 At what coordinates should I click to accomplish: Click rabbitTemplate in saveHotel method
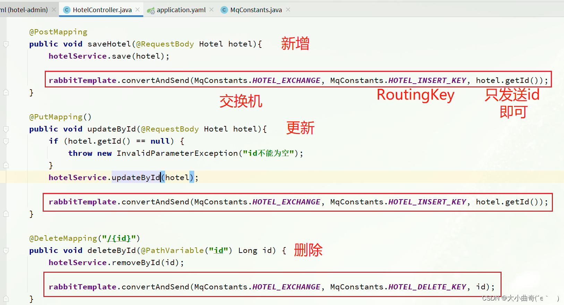[83, 81]
